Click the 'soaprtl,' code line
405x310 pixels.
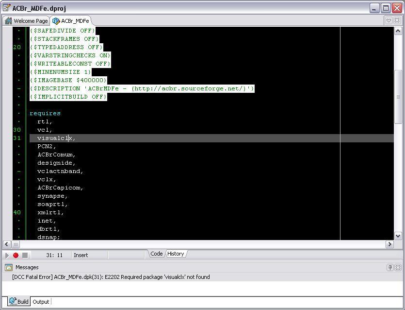tap(52, 205)
